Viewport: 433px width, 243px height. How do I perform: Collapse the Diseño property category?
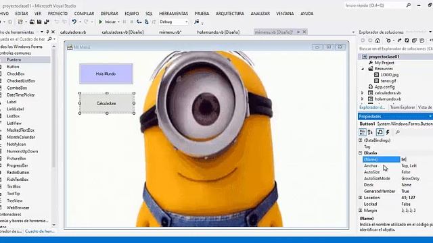click(361, 153)
